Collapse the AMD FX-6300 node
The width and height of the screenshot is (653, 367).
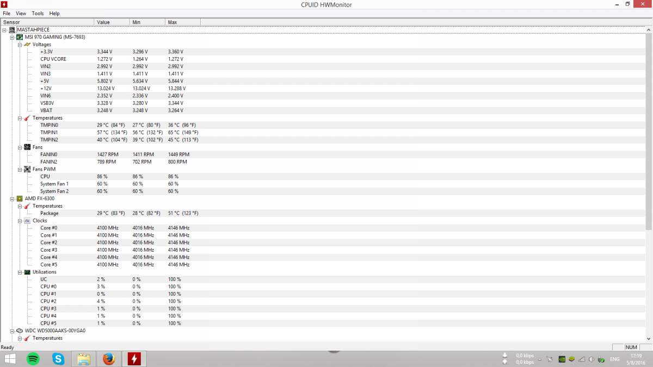pos(12,198)
